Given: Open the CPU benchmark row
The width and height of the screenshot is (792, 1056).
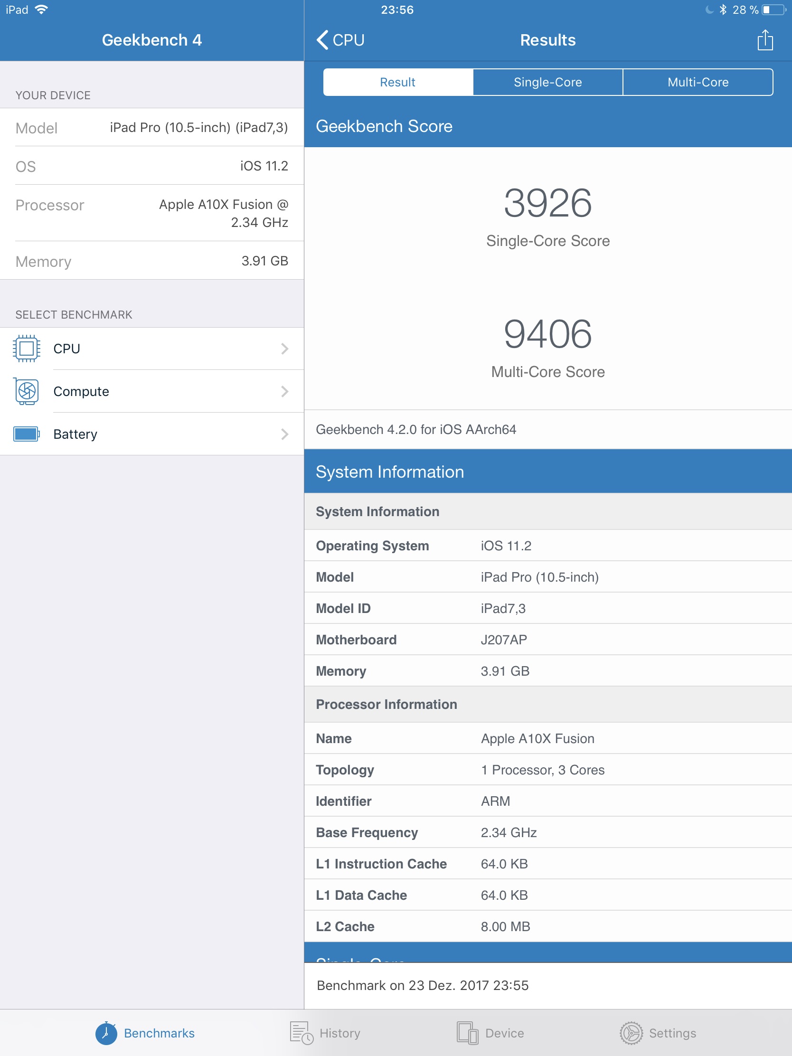Looking at the screenshot, I should [x=152, y=349].
